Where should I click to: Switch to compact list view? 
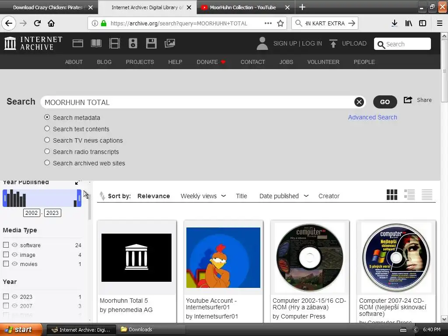427,195
